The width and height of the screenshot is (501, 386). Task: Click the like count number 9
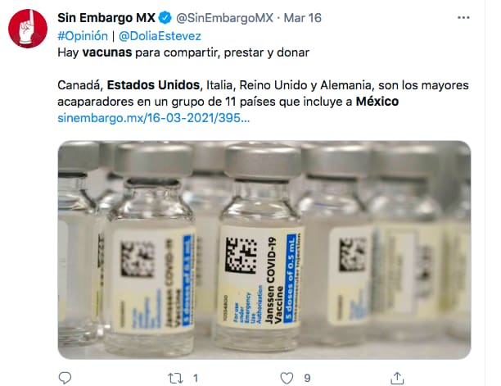click(307, 379)
